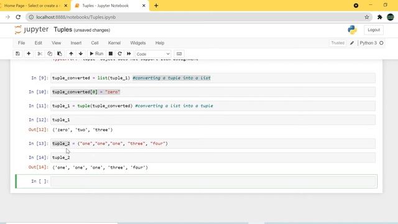Screen dimensions: 398x224
Task: Click cell In [12] containing tuple_1
Action: click(x=213, y=119)
